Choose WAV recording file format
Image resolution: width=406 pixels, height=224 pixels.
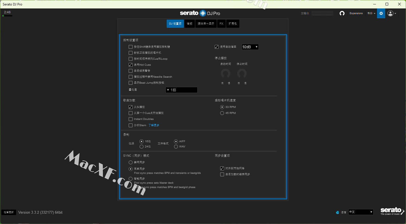pyautogui.click(x=176, y=147)
